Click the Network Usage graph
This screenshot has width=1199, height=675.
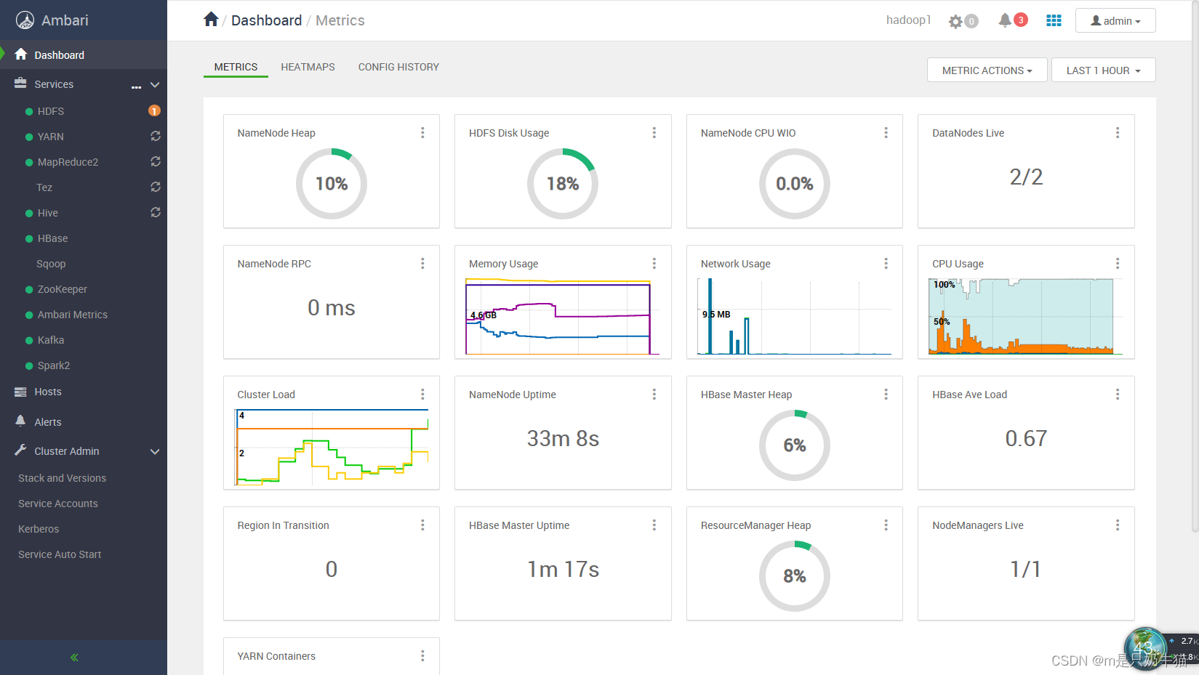[x=794, y=316]
